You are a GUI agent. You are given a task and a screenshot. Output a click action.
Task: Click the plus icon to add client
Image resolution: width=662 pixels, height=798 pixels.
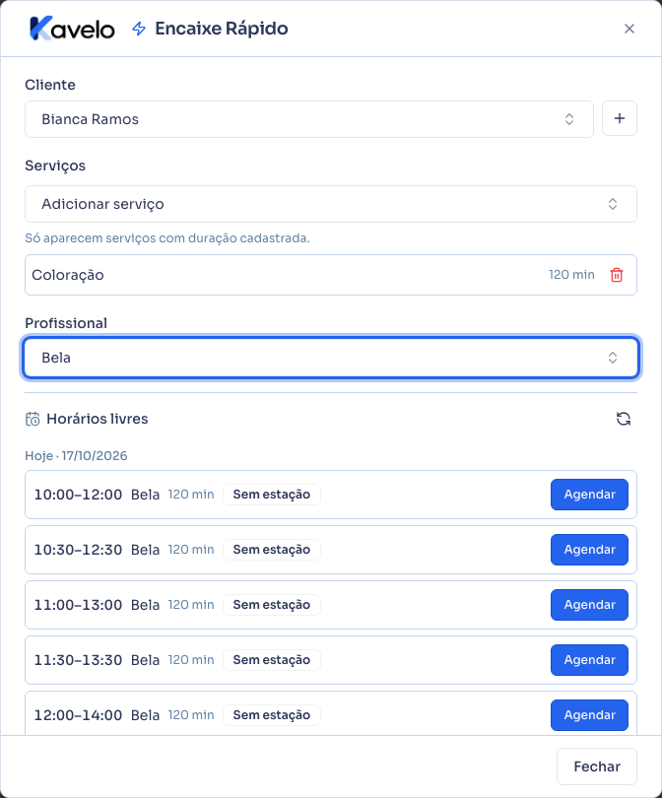[x=620, y=118]
